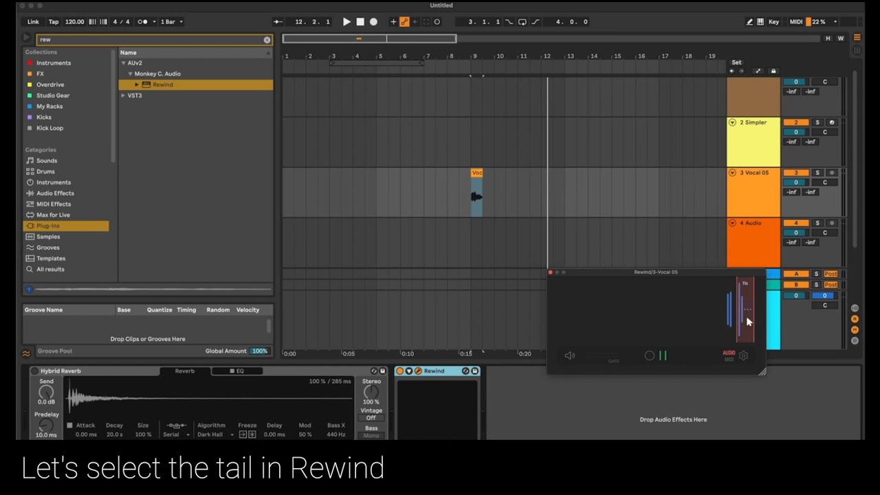Toggle Post on return track B
Screen dimensions: 880x495
click(x=830, y=285)
